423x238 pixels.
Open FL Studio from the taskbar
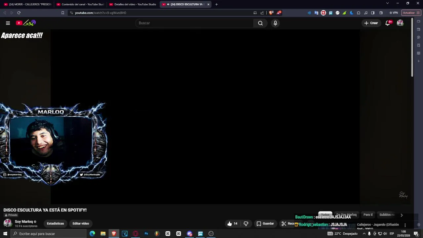(157, 234)
